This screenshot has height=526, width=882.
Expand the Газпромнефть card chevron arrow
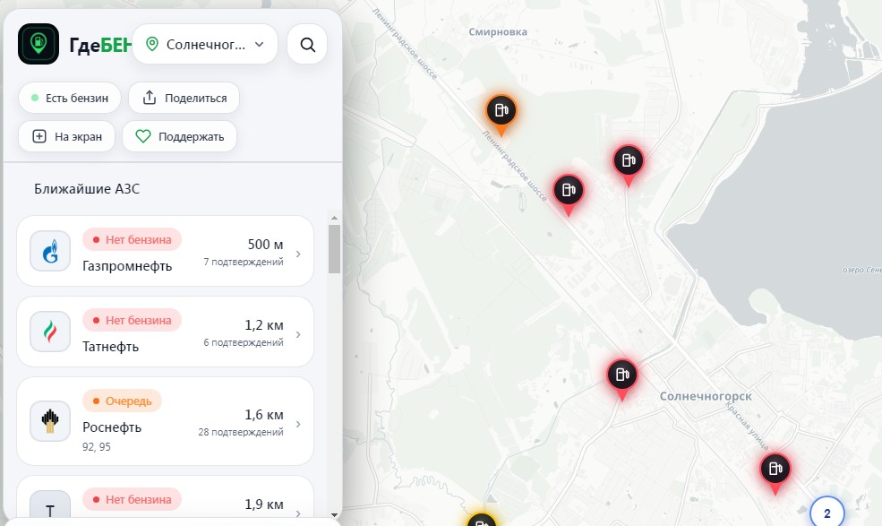click(x=298, y=254)
